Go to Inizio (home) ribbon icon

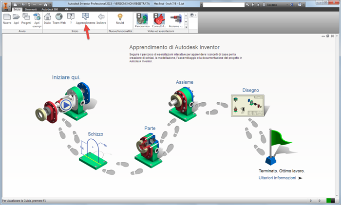[47, 19]
